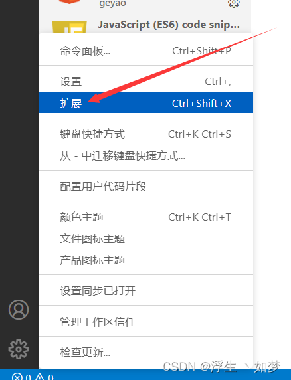Click the errors count icon in the status bar

click(x=17, y=377)
